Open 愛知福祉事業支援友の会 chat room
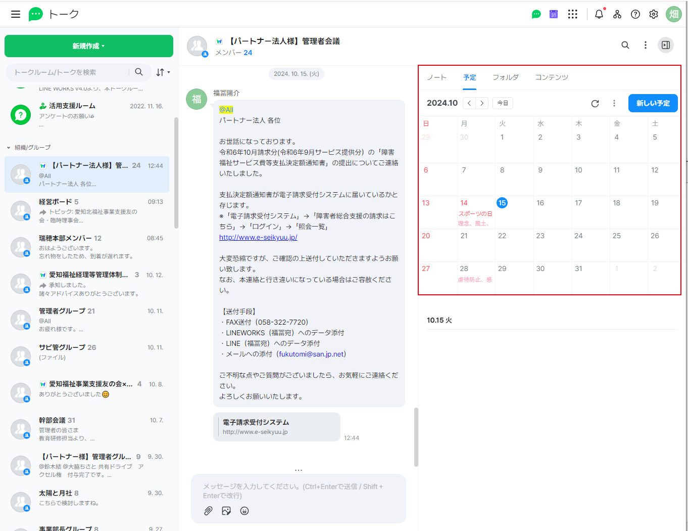This screenshot has height=531, width=688. click(87, 393)
